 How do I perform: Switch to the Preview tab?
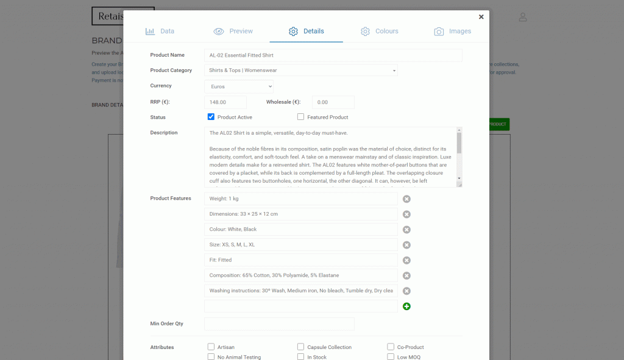point(233,31)
